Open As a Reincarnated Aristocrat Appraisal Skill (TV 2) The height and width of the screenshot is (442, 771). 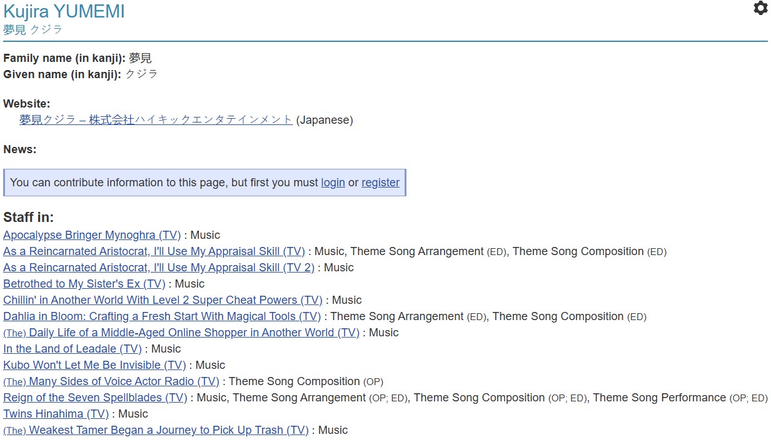point(159,268)
